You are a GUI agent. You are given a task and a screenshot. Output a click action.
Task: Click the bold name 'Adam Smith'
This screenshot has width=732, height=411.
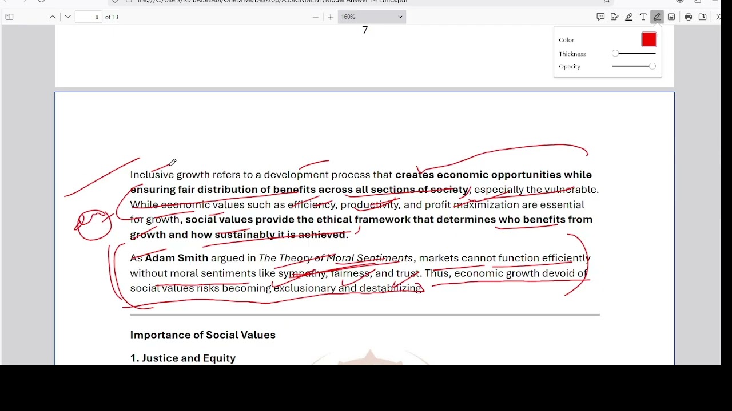click(176, 258)
